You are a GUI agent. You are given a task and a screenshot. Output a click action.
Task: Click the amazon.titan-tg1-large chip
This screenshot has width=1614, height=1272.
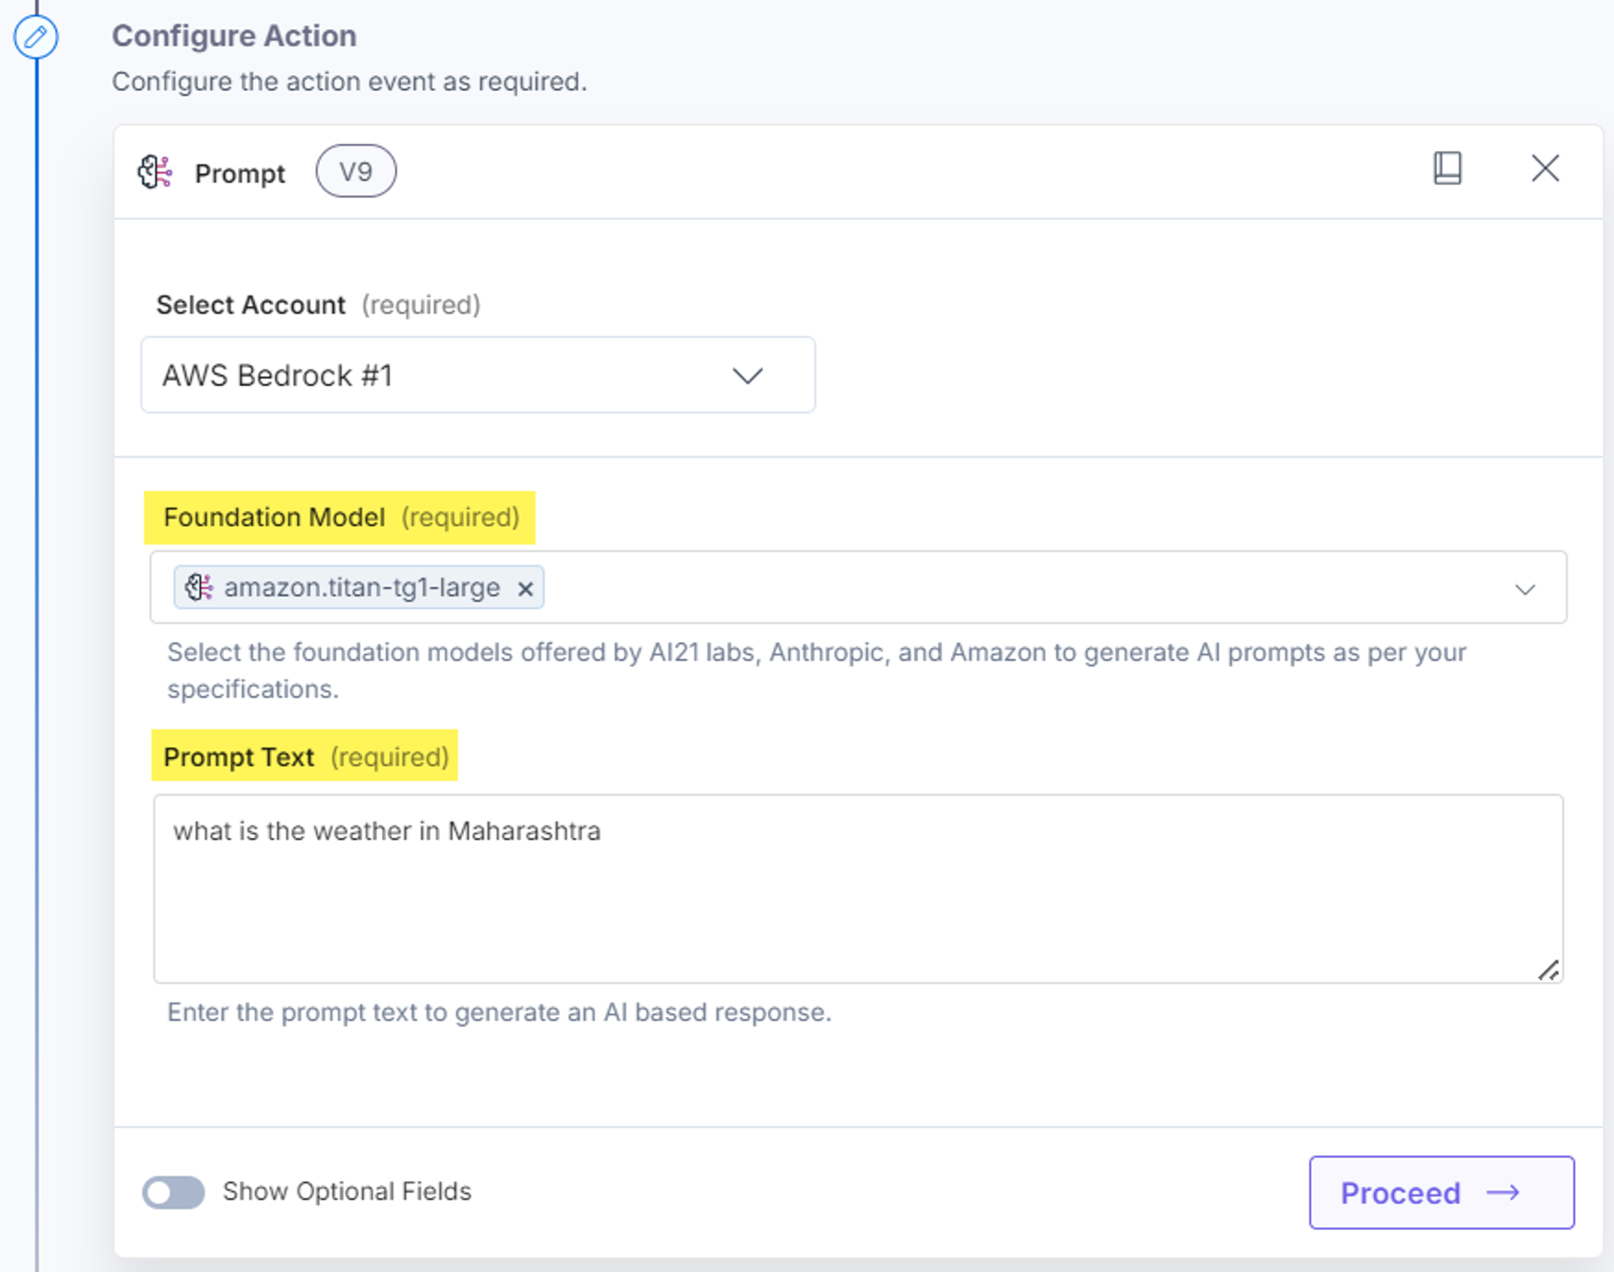coord(359,587)
